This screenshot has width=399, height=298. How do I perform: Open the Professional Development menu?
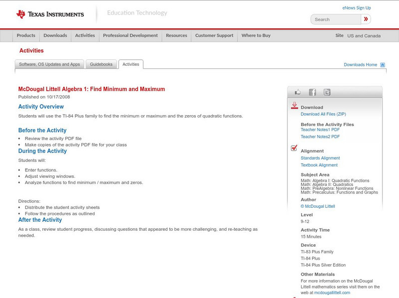click(x=130, y=36)
